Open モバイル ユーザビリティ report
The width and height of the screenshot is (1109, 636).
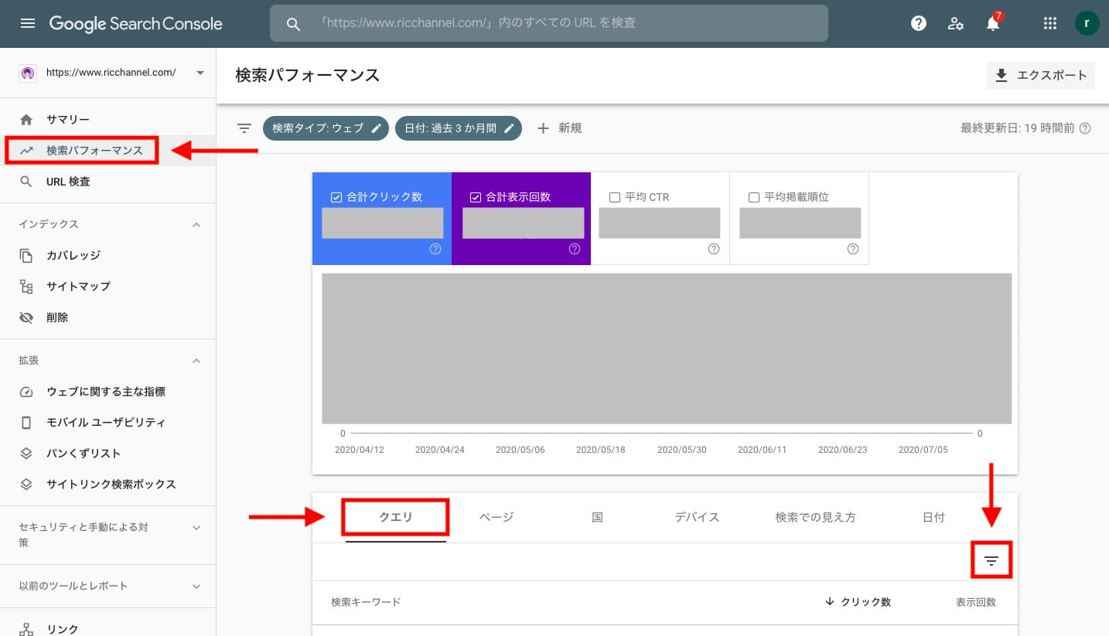(107, 423)
